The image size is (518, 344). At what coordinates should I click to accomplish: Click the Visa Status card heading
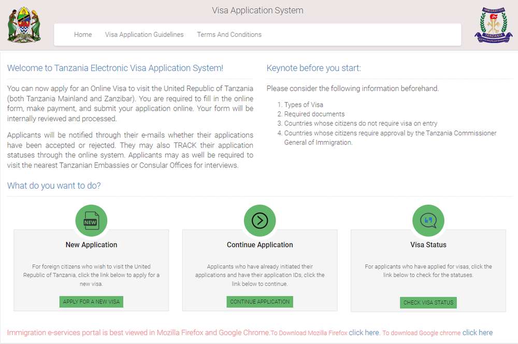point(428,245)
